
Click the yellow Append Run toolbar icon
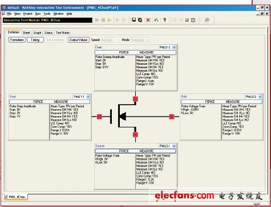[110, 20]
